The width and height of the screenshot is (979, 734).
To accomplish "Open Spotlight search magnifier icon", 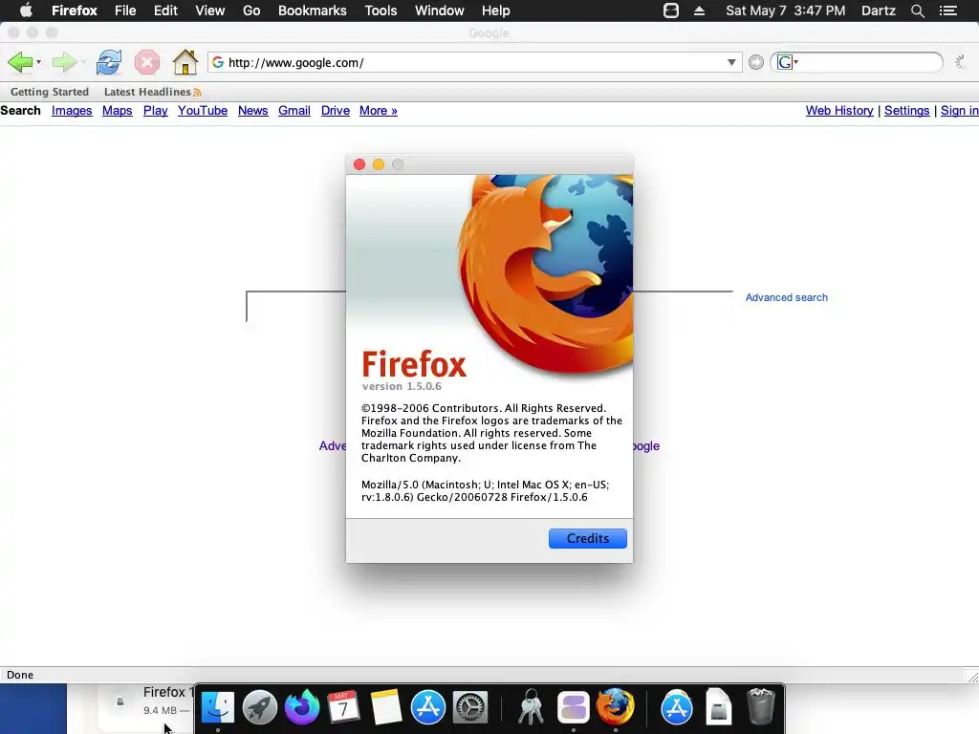I will (917, 11).
